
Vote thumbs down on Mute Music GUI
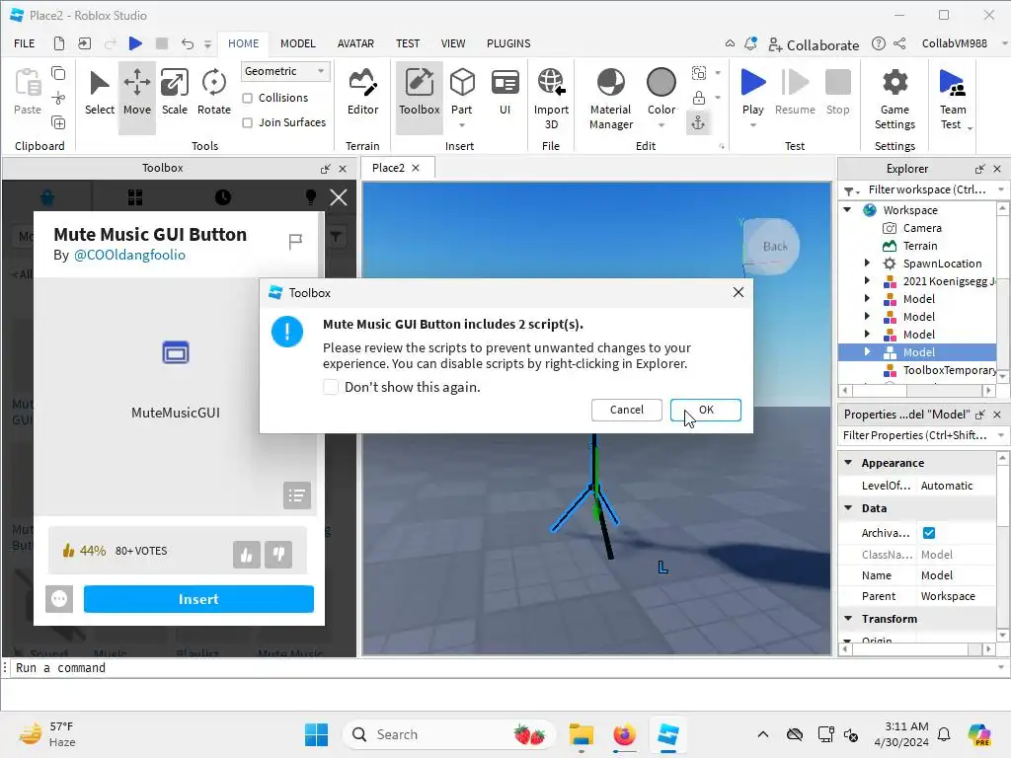(x=278, y=555)
